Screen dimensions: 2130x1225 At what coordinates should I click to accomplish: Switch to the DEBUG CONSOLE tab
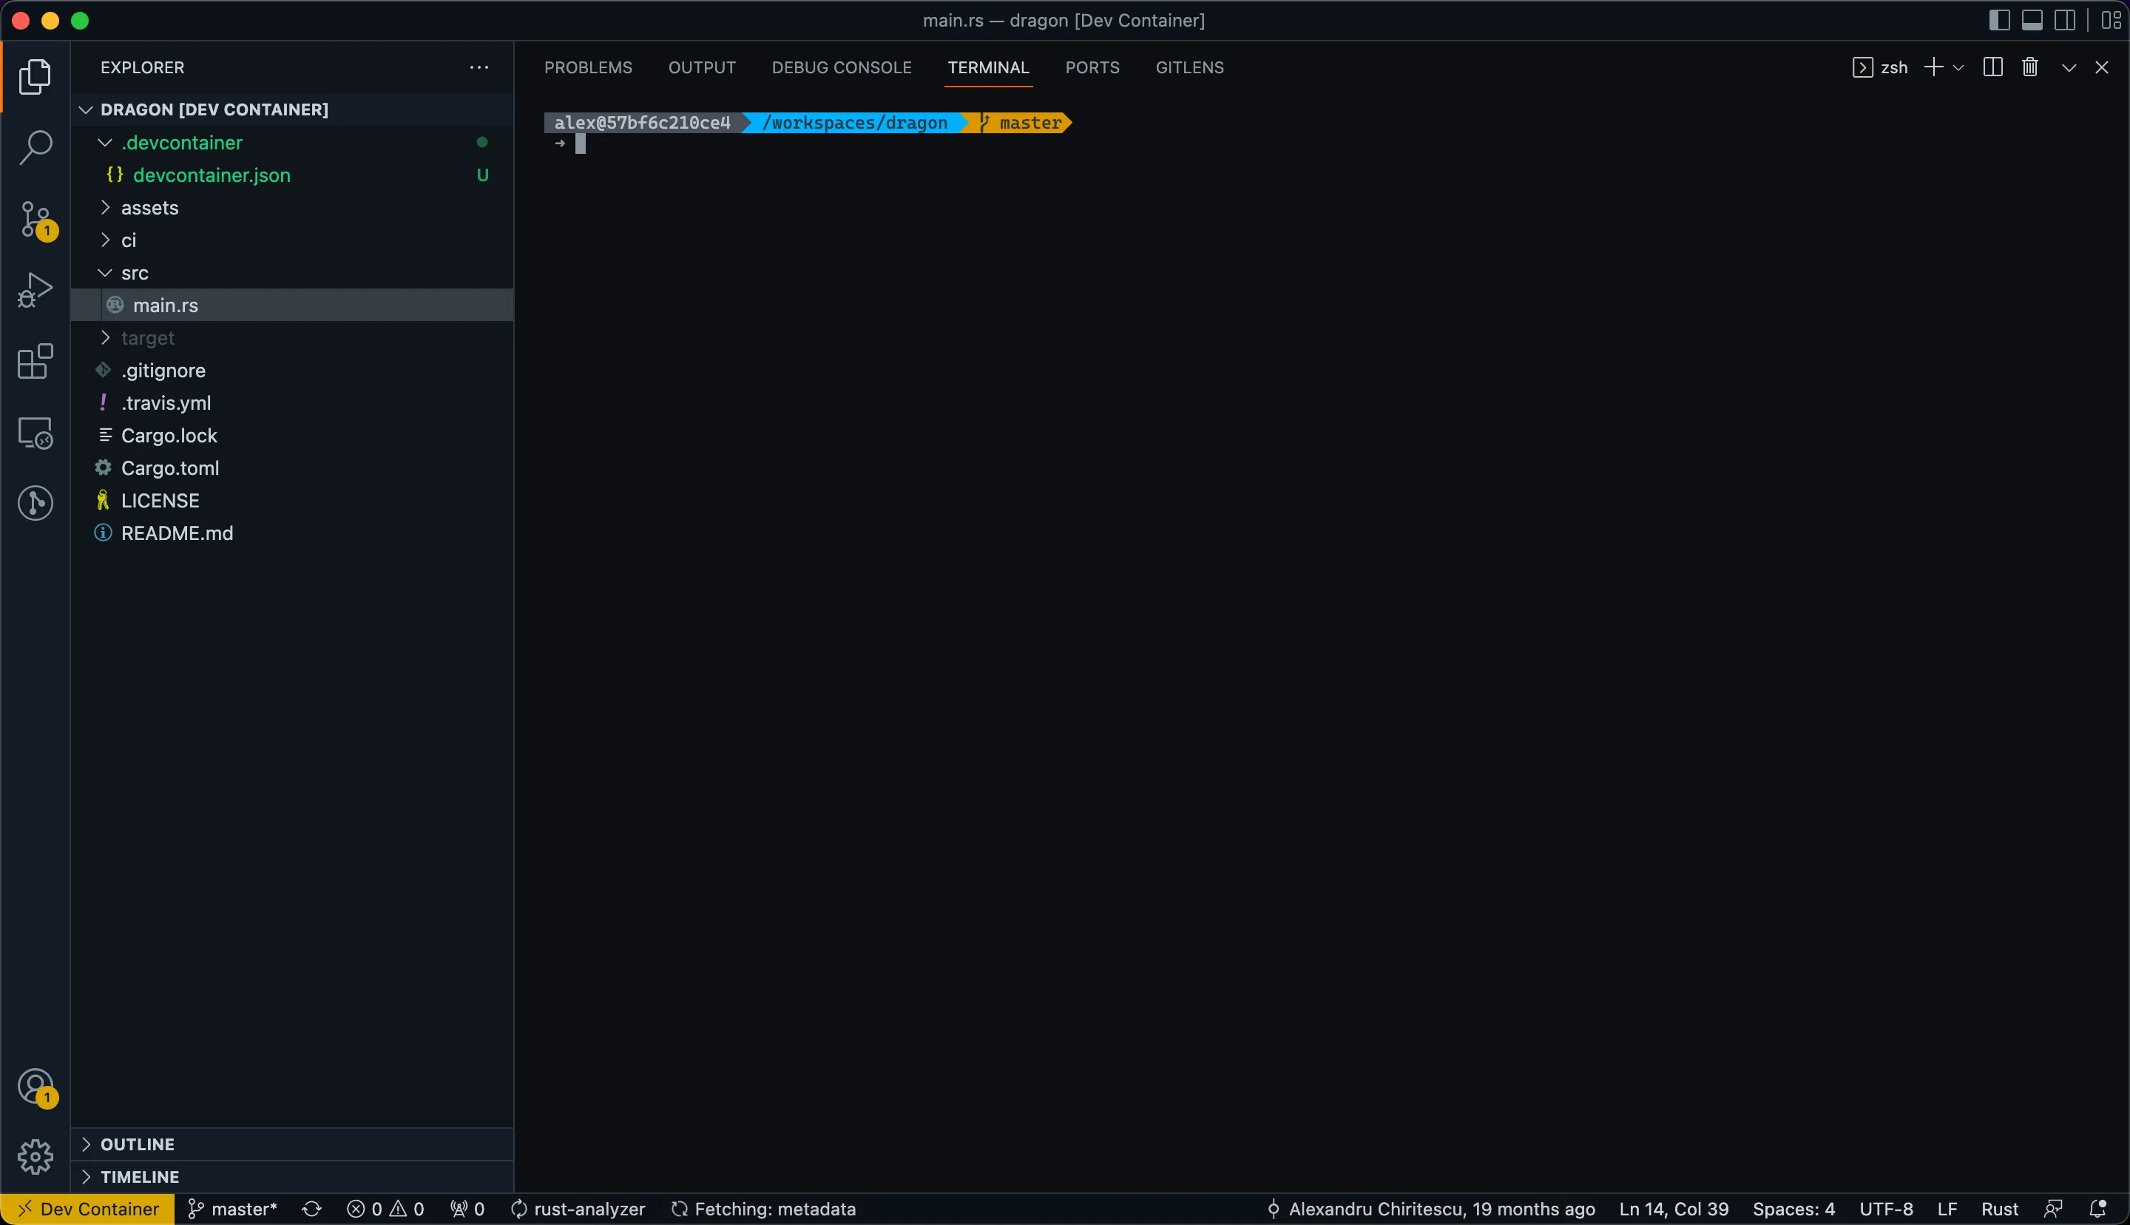tap(841, 67)
